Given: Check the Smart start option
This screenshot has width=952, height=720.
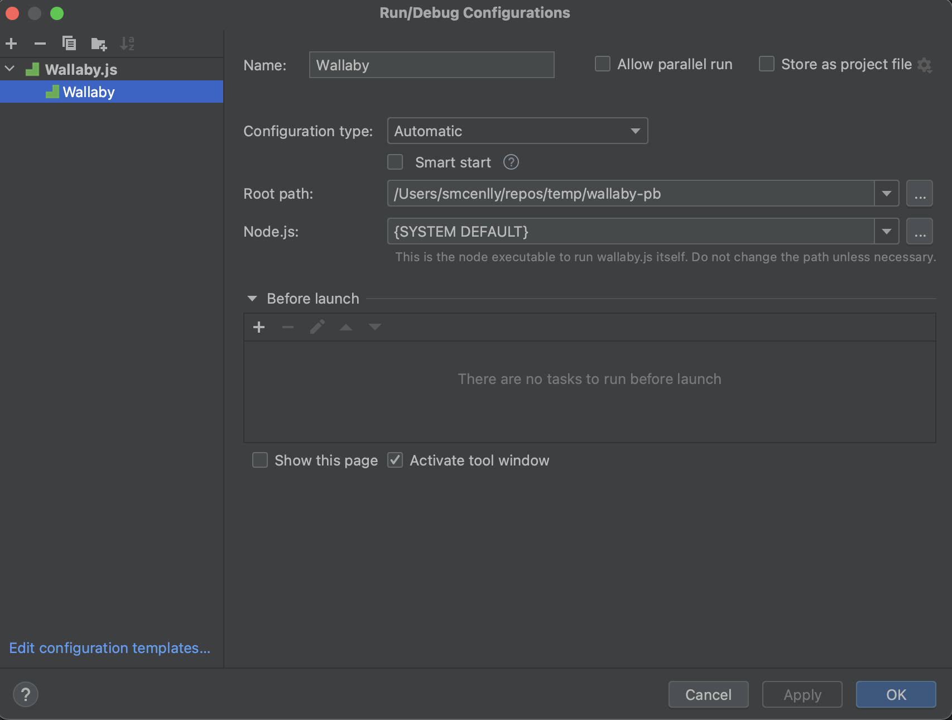Looking at the screenshot, I should pos(395,162).
